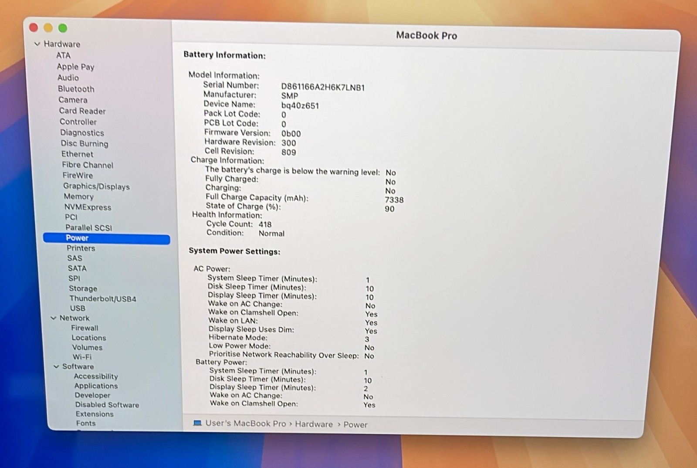Click the laptop icon in the path bar
This screenshot has height=468, width=697.
197,423
